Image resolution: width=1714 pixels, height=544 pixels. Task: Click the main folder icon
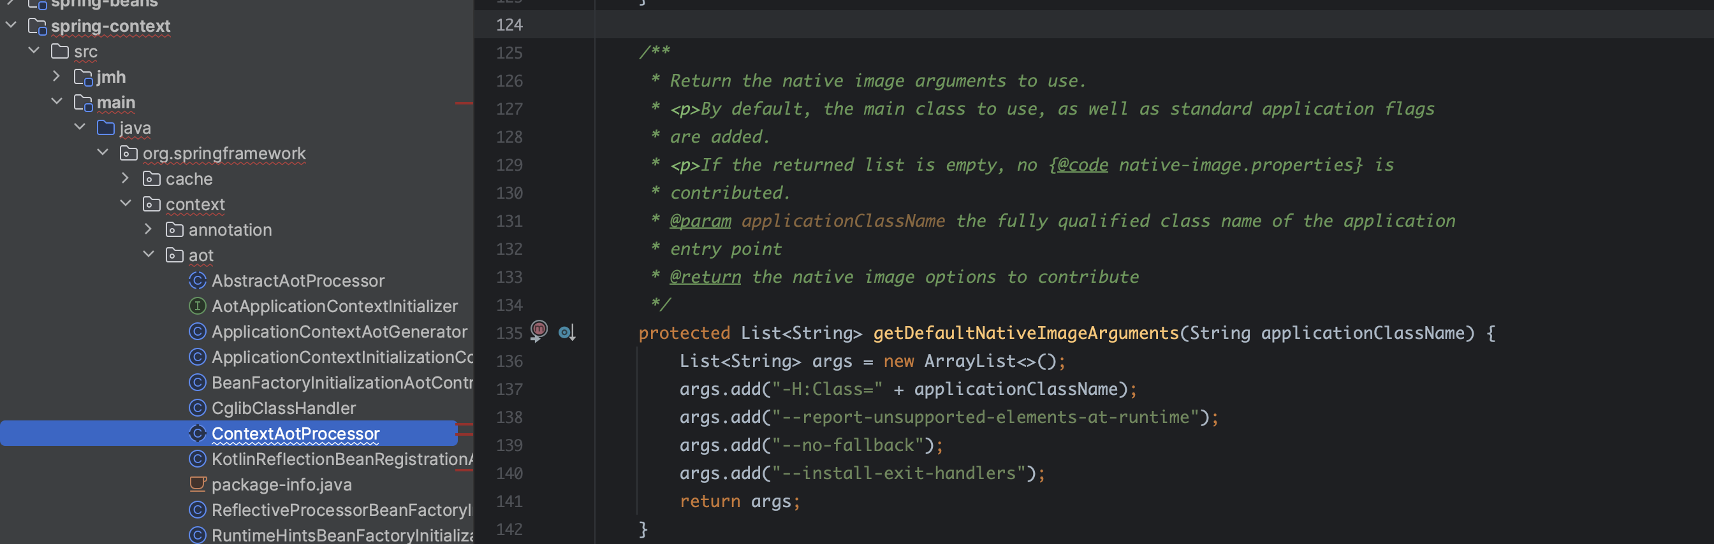[x=83, y=103]
